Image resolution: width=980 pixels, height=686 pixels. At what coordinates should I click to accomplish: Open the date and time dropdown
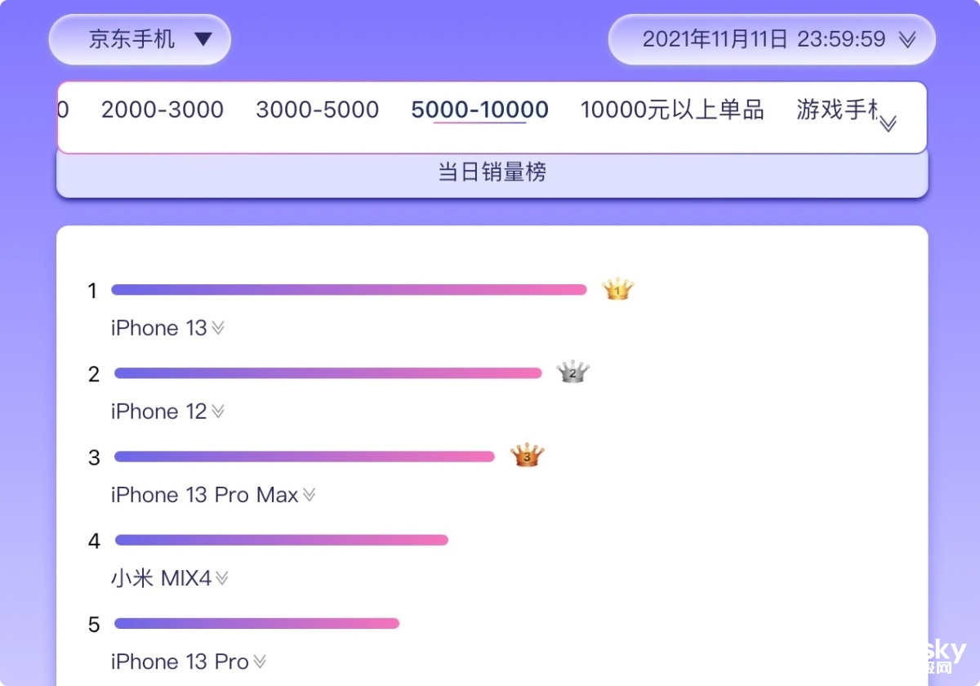[772, 39]
